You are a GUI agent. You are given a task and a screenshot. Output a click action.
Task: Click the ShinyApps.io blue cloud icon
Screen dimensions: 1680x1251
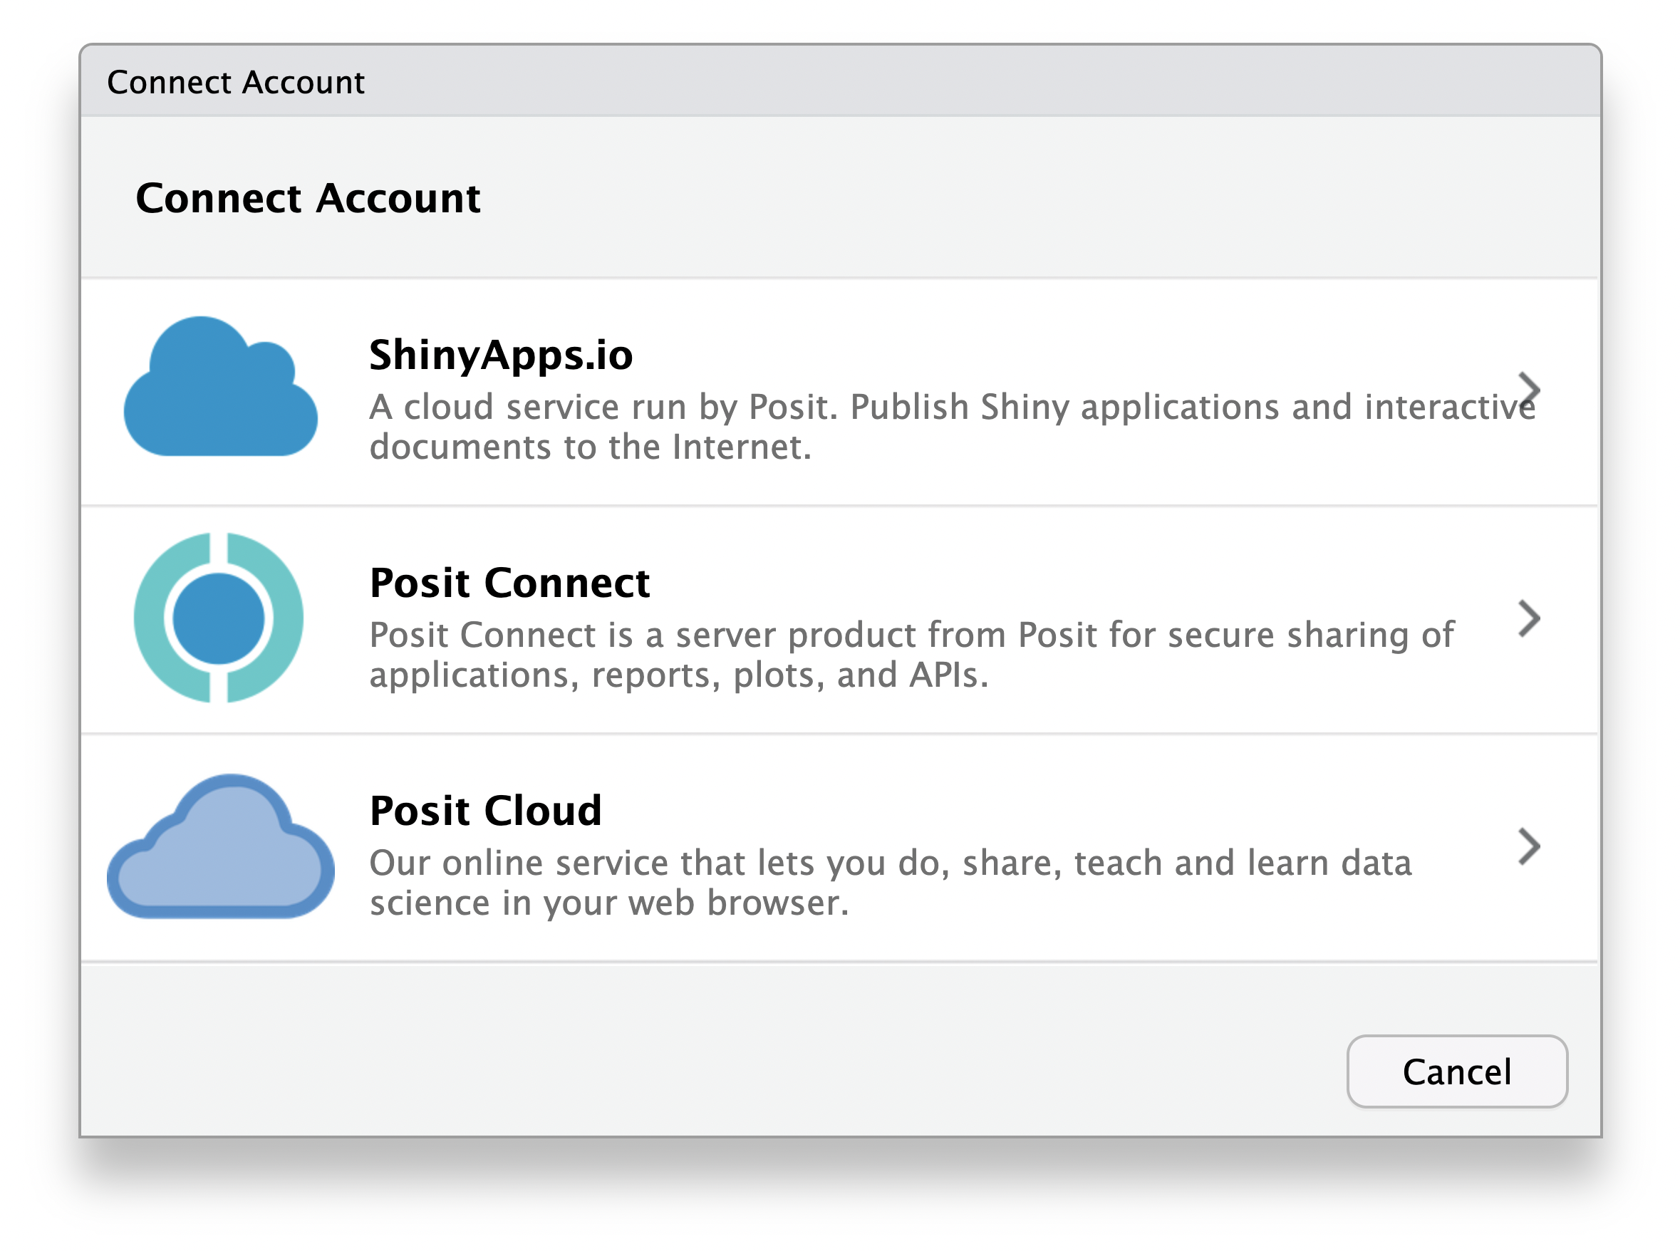220,386
